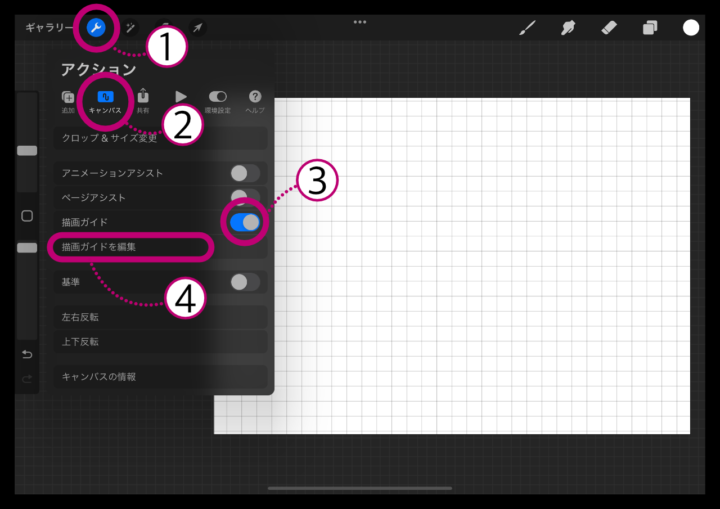720x509 pixels.
Task: Open the Actions wrench menu
Action: pos(96,28)
